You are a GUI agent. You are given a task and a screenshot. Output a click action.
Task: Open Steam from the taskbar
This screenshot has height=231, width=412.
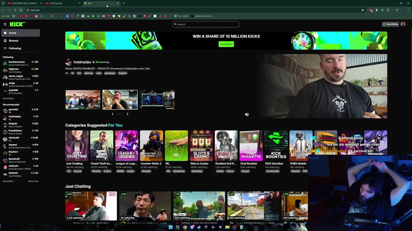[199, 227]
